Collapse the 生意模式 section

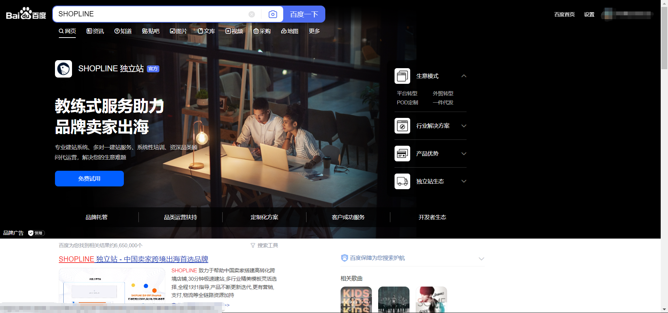[x=464, y=76]
